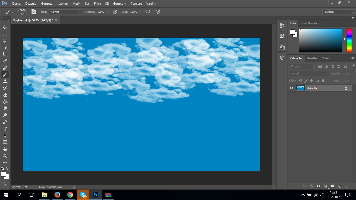Select the Horizontal Type tool
Image resolution: width=356 pixels, height=200 pixels.
(5, 129)
